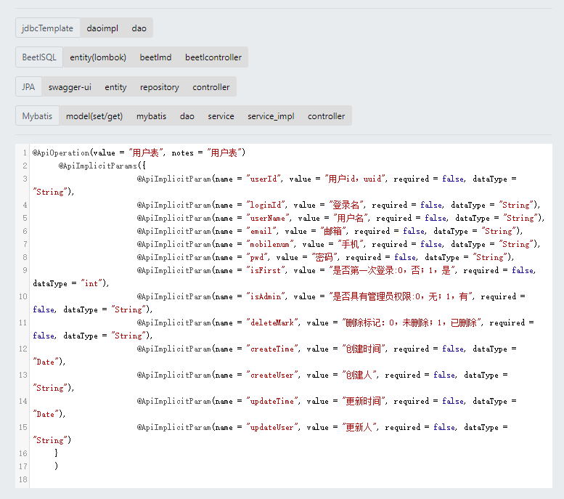The height and width of the screenshot is (499, 564).
Task: Click the jdbcTemplate group label
Action: click(48, 28)
